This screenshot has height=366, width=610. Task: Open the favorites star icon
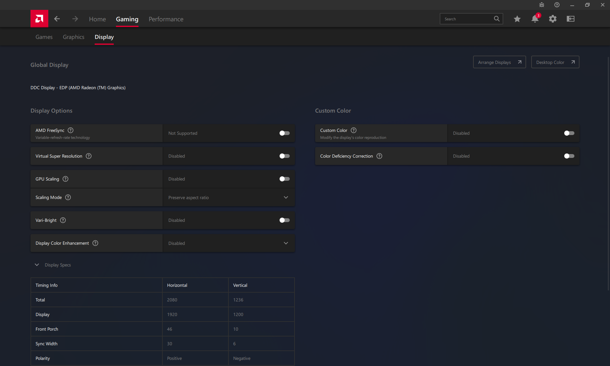517,19
